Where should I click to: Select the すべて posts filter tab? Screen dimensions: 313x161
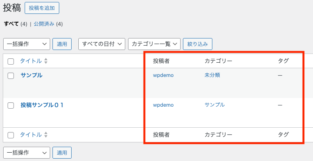(x=11, y=24)
